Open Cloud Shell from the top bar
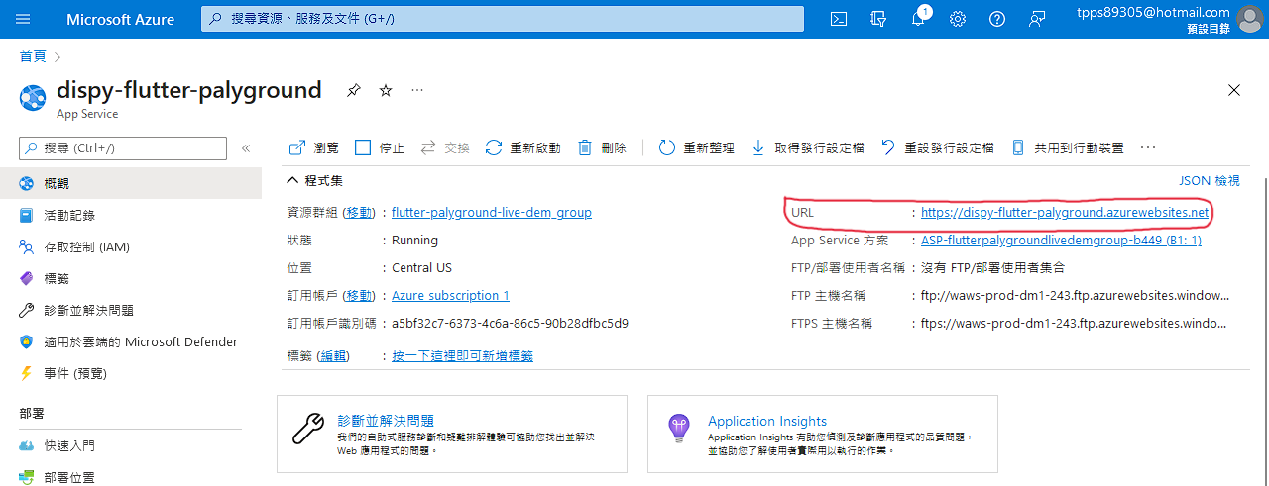The height and width of the screenshot is (486, 1269). click(839, 19)
